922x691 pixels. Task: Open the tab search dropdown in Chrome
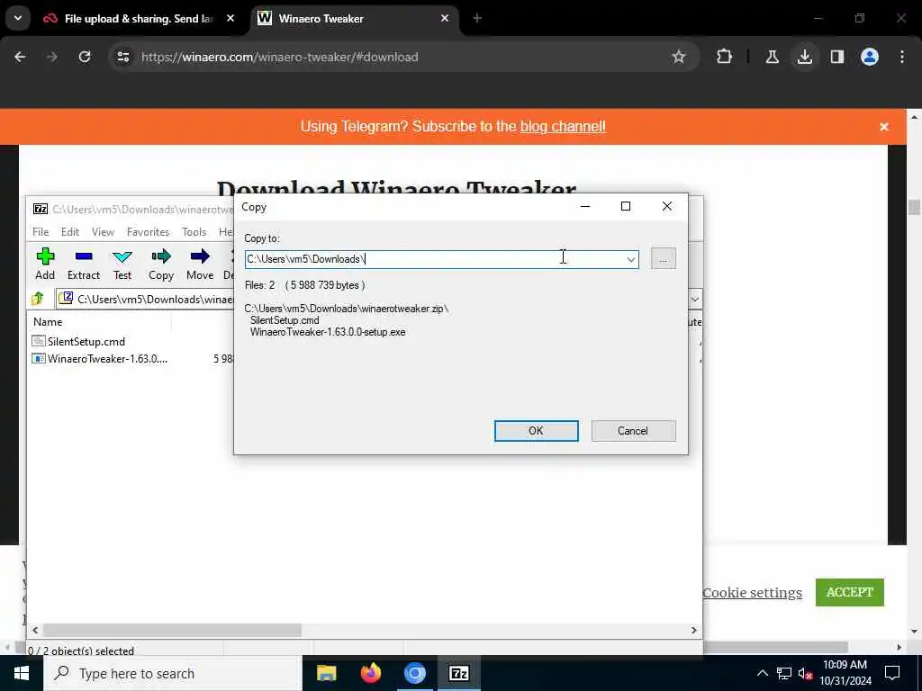pos(18,19)
